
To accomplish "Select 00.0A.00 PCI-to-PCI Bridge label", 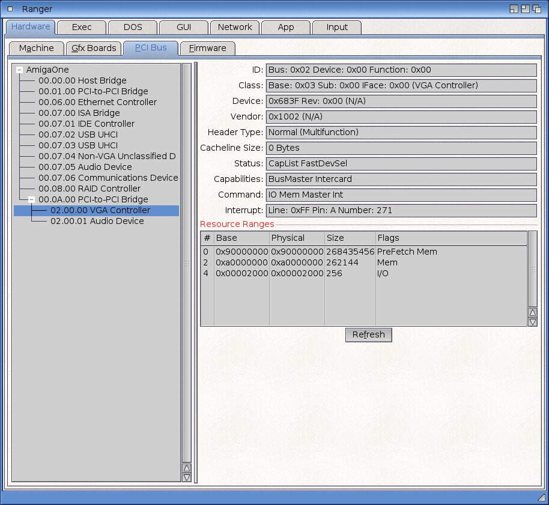I will pos(93,199).
